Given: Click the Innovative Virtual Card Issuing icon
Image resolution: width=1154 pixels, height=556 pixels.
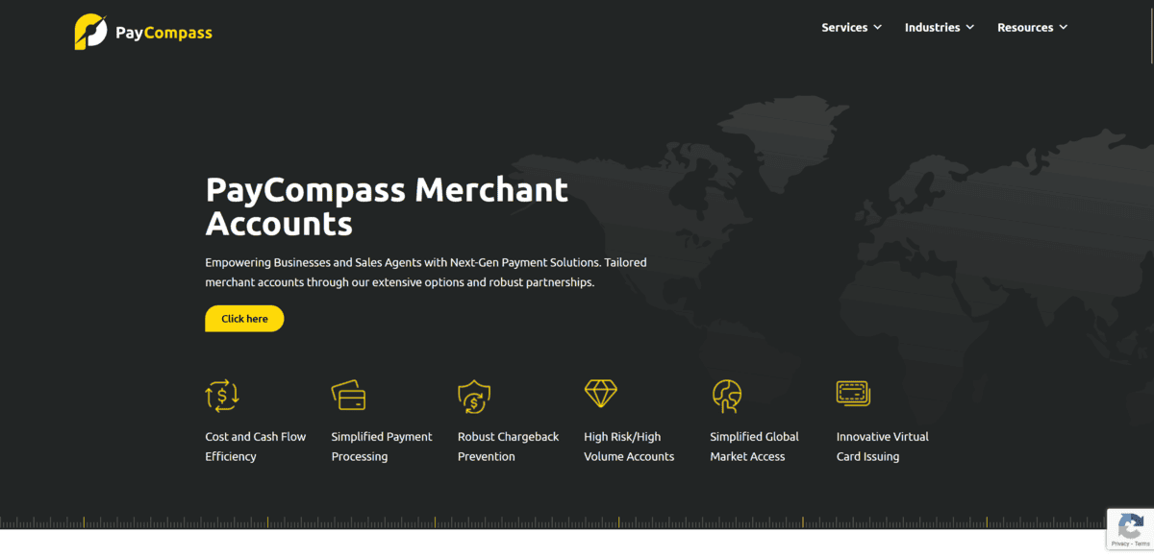Looking at the screenshot, I should click(x=852, y=394).
